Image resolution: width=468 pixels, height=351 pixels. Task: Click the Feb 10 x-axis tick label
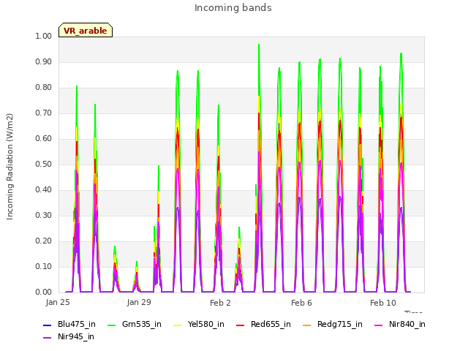(x=383, y=303)
